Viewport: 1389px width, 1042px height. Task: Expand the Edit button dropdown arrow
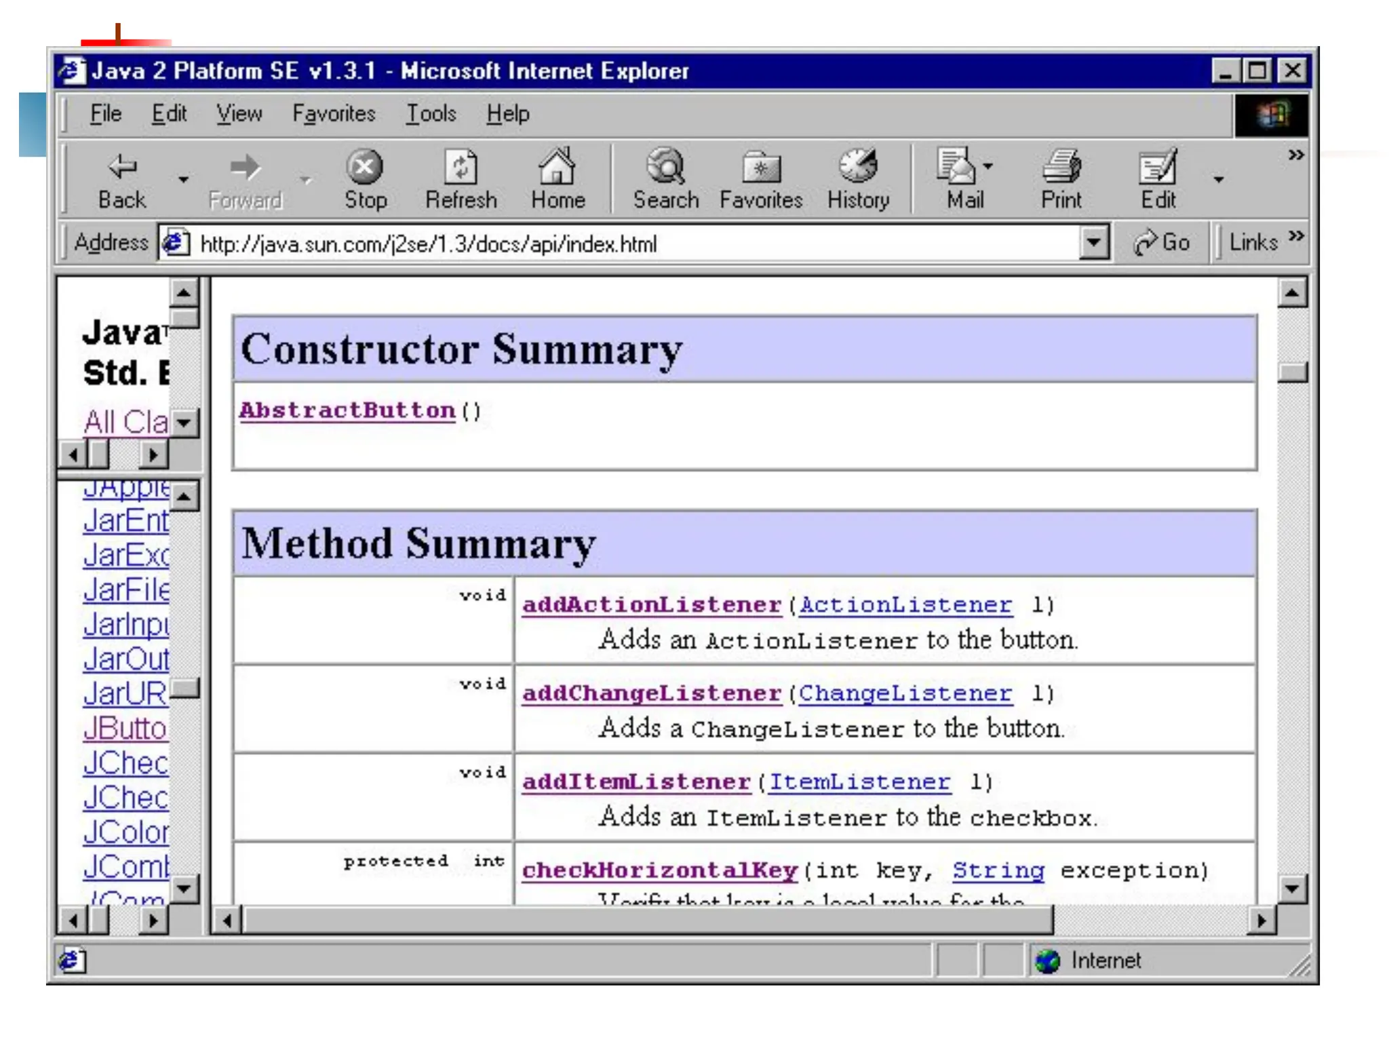point(1218,180)
